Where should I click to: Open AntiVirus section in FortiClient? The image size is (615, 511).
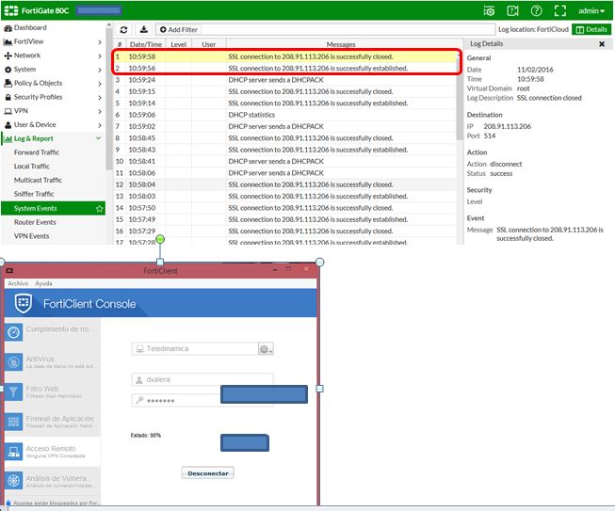[53, 361]
